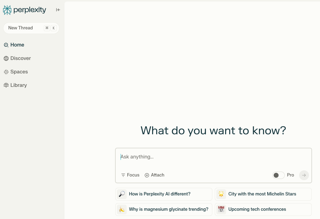Screen dimensions: 320x219
Task: Click the Home search icon
Action: [x=6, y=45]
